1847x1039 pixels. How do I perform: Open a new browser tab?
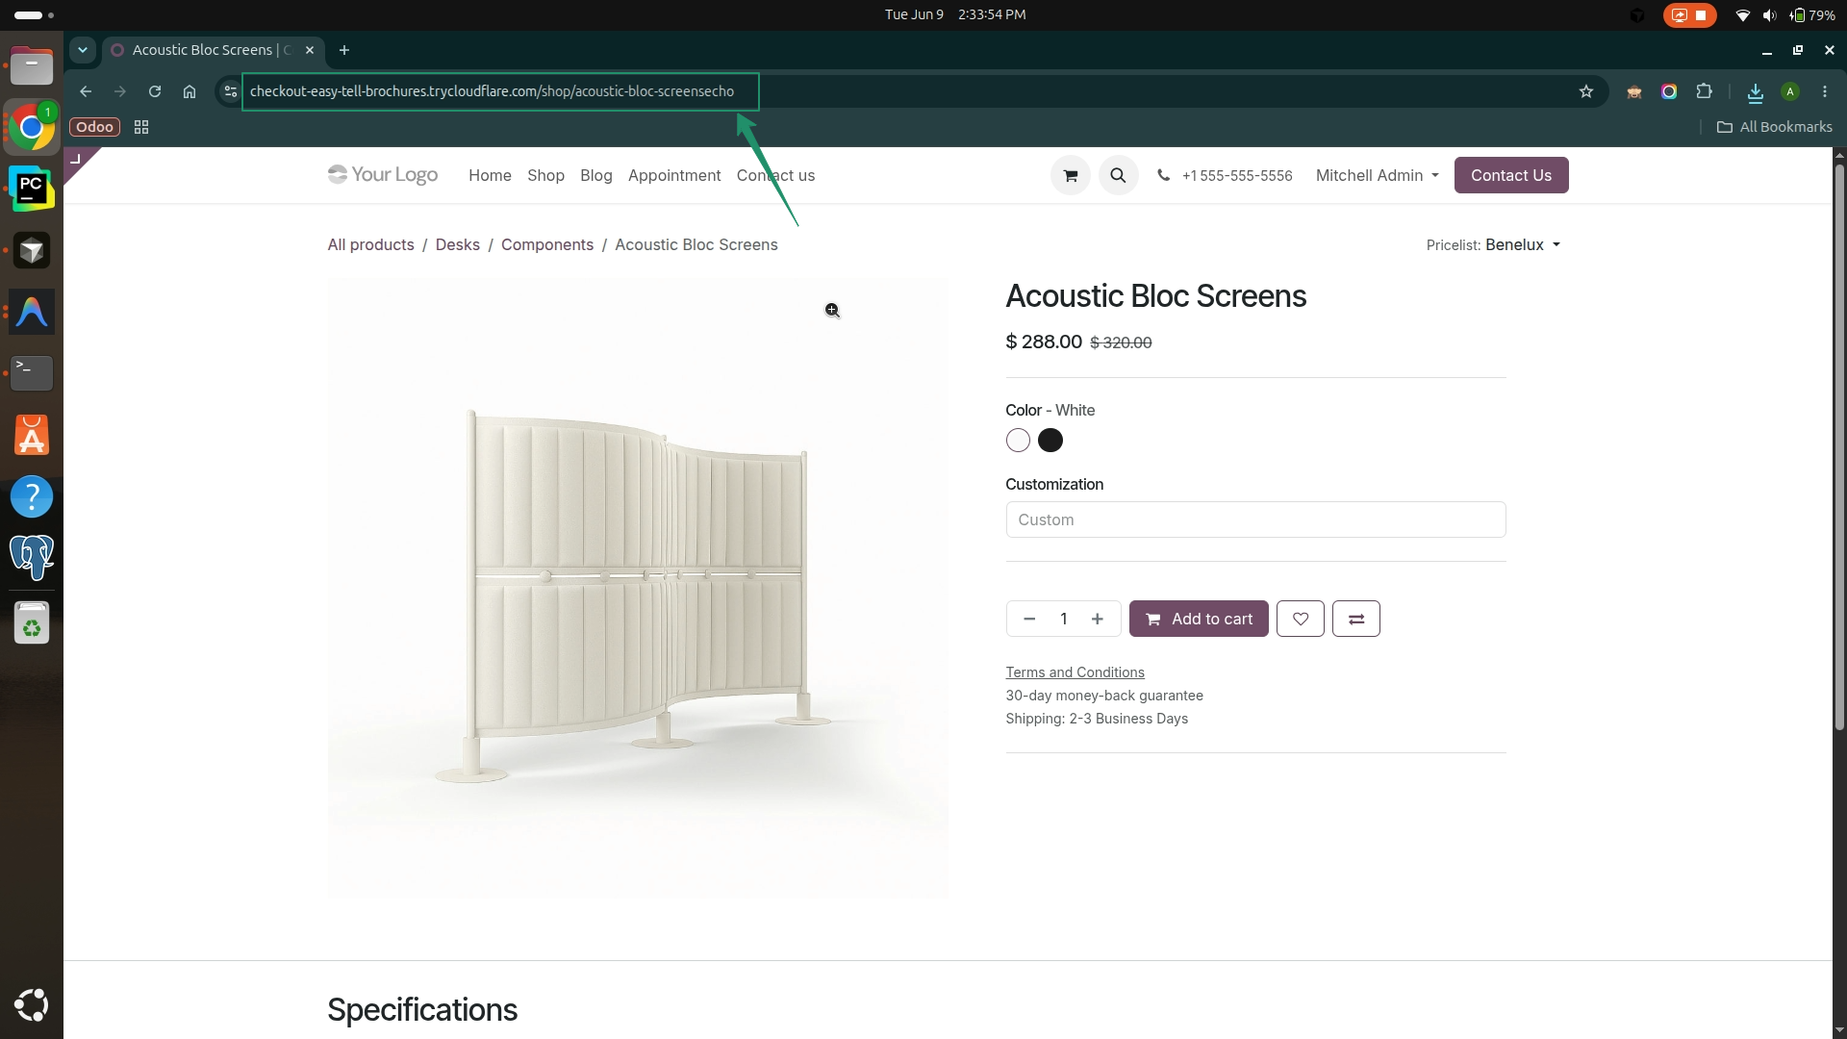click(x=344, y=50)
